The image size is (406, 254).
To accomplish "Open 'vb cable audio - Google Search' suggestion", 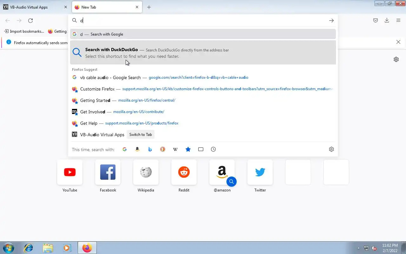I will tap(203, 77).
